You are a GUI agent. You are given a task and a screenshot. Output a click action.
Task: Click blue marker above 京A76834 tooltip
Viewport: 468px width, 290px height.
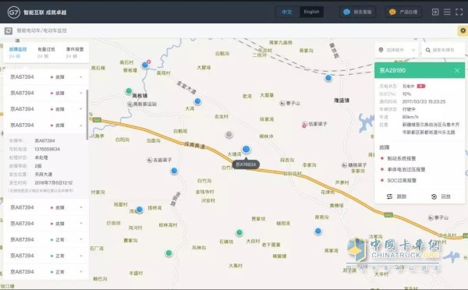click(x=246, y=149)
